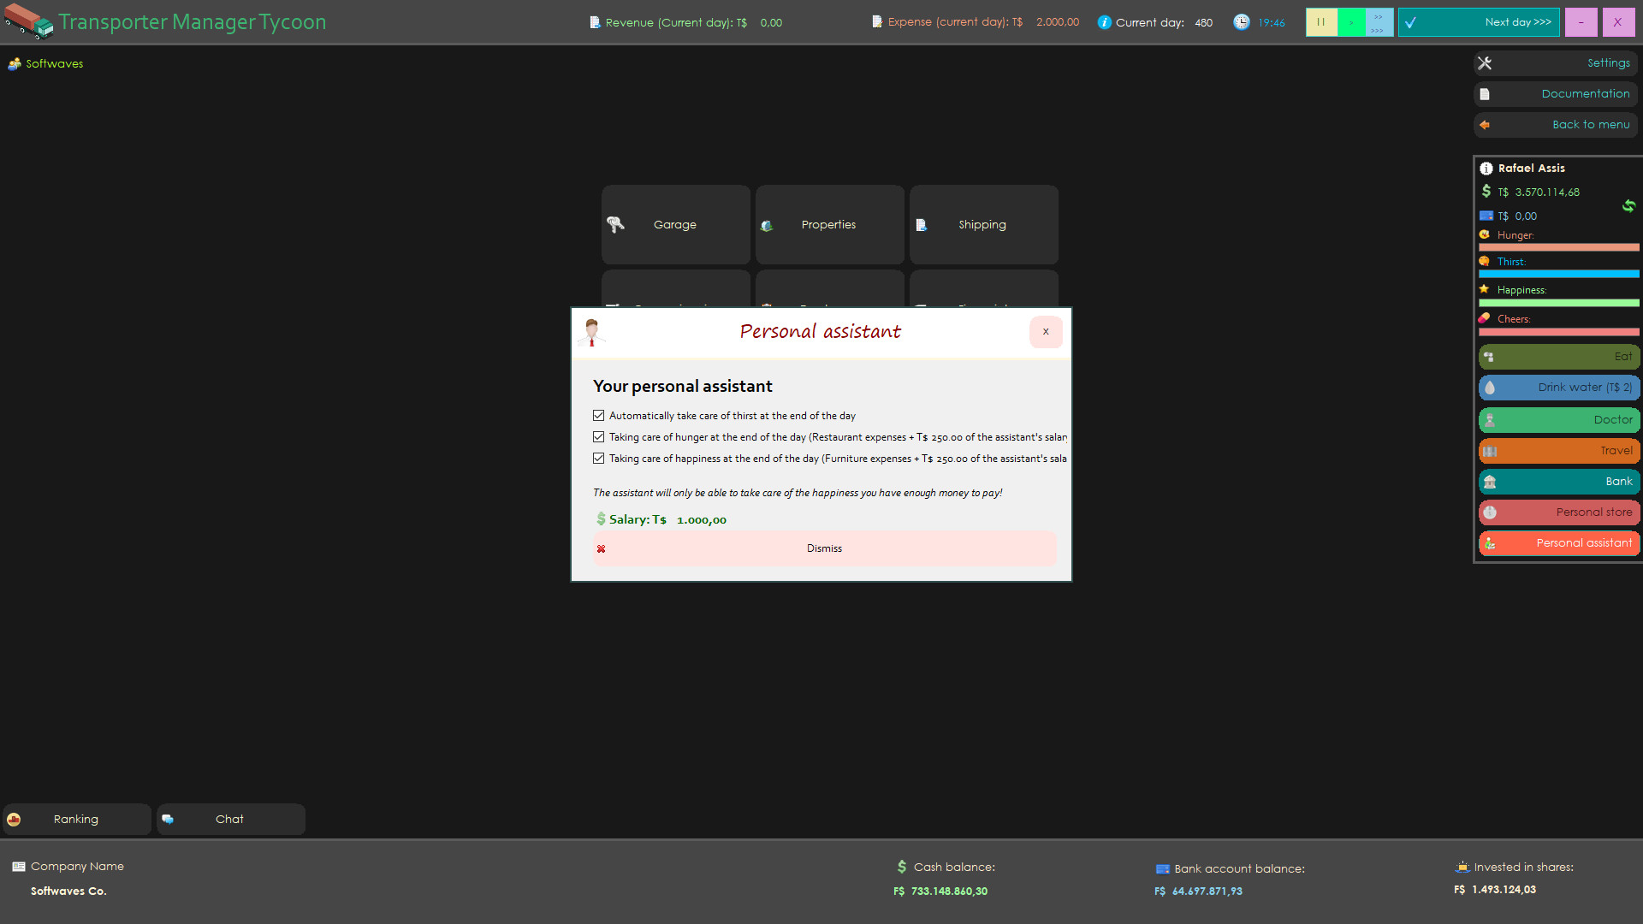
Task: Click Back to menu
Action: 1590,124
